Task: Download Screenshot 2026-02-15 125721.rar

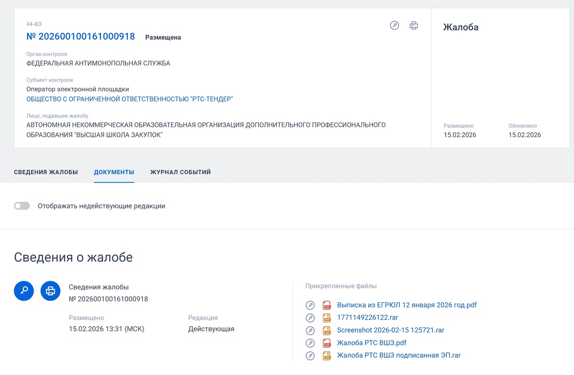Action: 391,331
